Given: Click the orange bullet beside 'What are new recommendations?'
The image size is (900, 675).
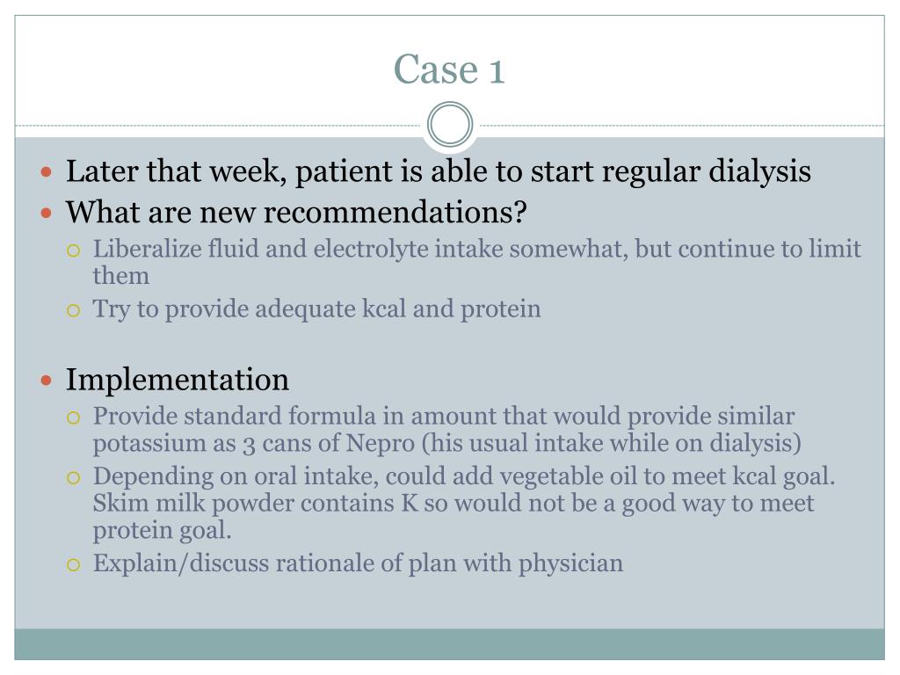Looking at the screenshot, I should pyautogui.click(x=47, y=214).
